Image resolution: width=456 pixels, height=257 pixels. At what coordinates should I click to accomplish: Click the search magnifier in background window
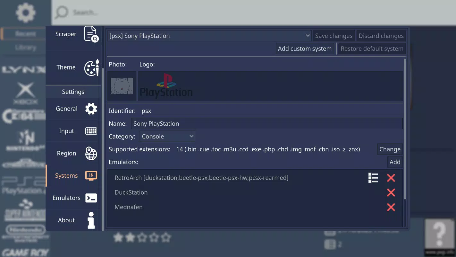click(62, 12)
